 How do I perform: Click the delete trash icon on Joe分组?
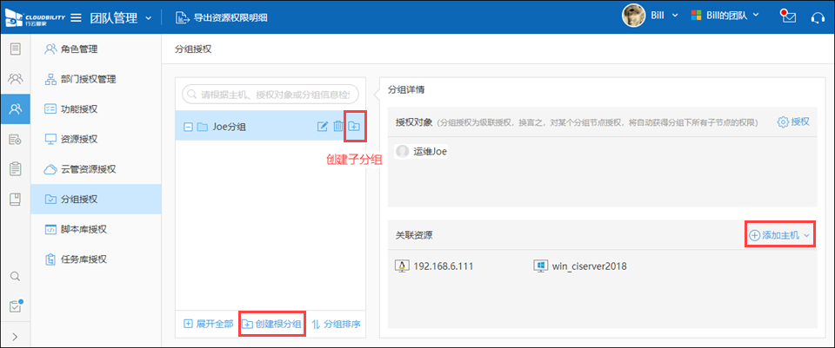[338, 127]
